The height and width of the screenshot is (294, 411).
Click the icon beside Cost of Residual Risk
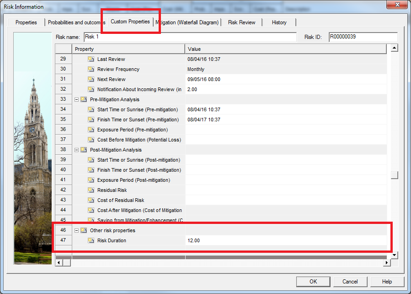tap(91, 200)
